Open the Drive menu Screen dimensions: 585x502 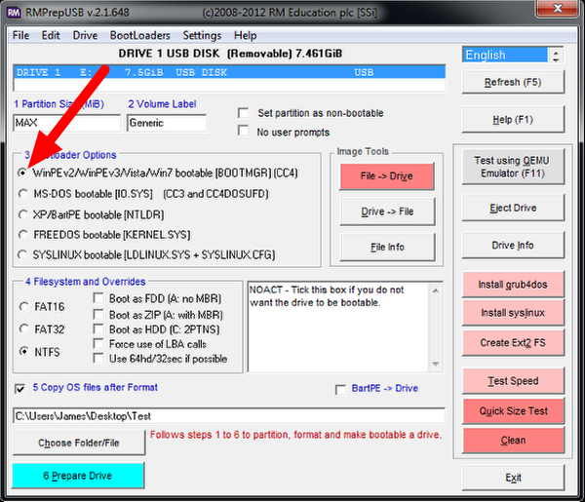click(x=85, y=35)
